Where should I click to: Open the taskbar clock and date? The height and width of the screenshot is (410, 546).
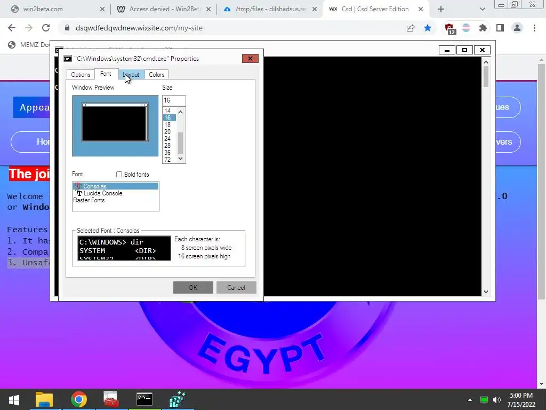[x=521, y=400]
